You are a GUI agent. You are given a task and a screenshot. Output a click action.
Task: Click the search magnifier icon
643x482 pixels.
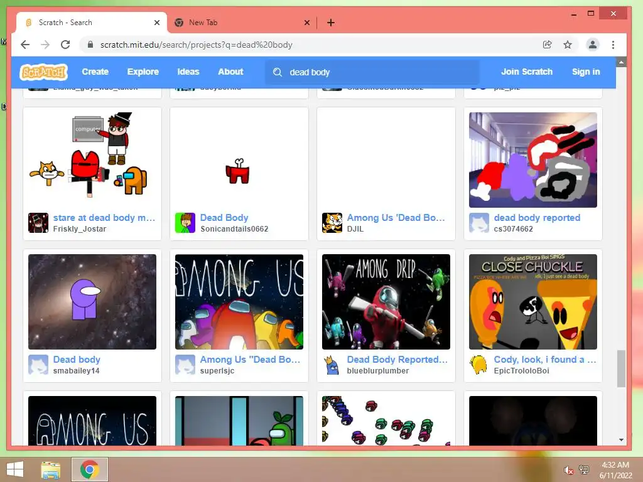click(278, 72)
